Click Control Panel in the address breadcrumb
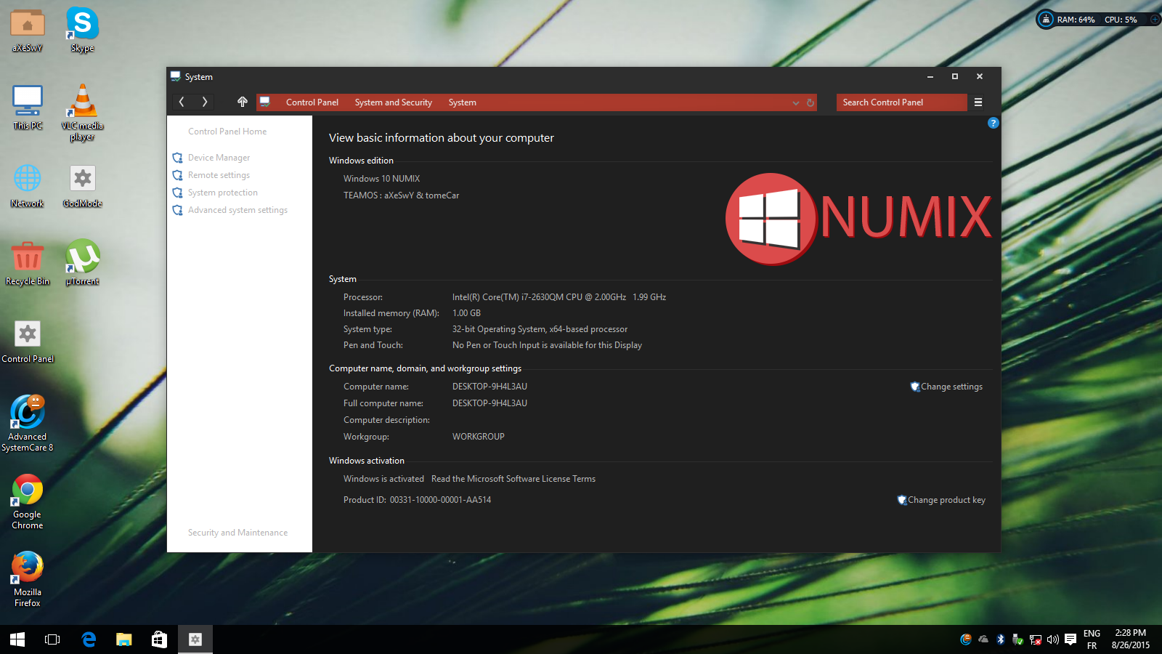Image resolution: width=1162 pixels, height=654 pixels. tap(312, 102)
